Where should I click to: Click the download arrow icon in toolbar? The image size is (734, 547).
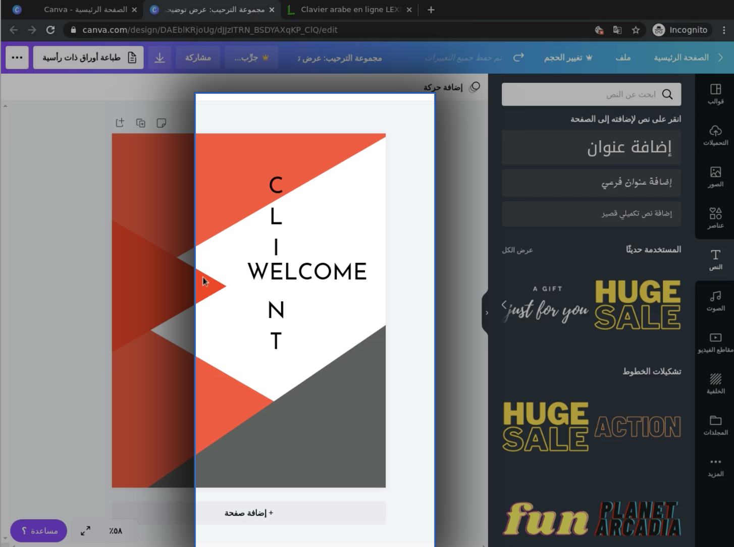160,58
